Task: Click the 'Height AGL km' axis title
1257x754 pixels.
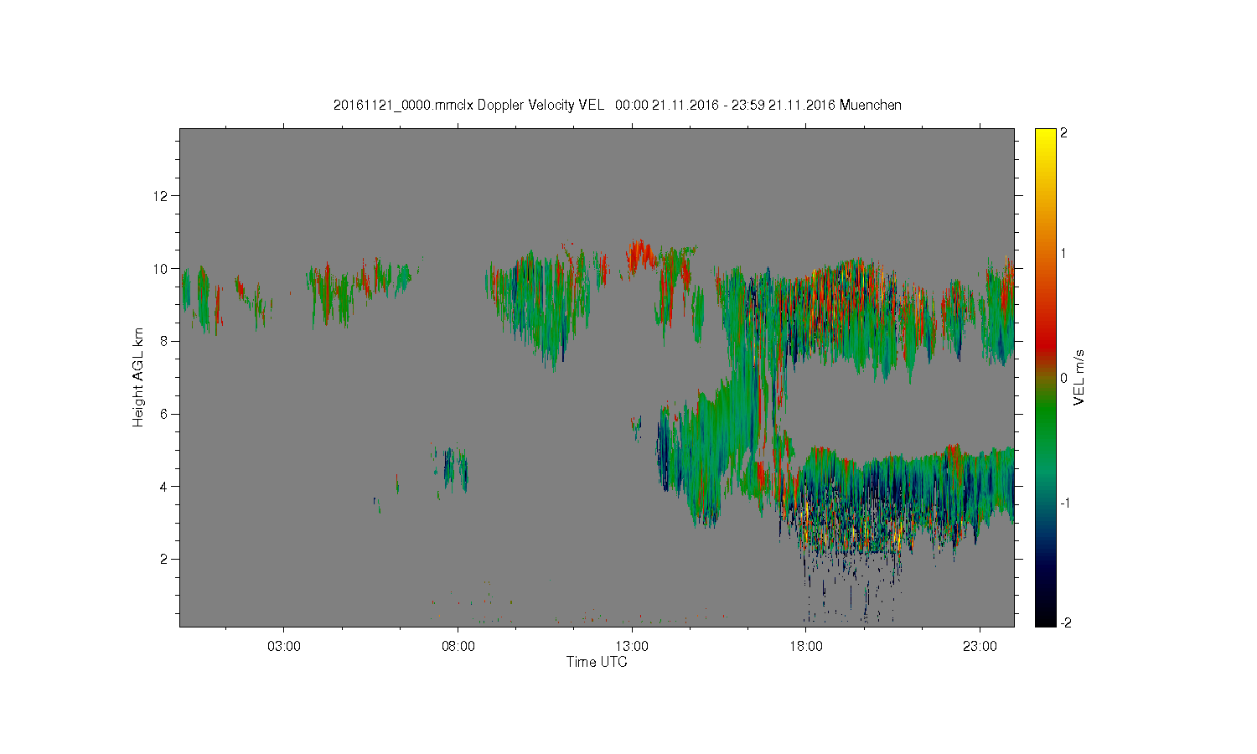Action: (138, 377)
